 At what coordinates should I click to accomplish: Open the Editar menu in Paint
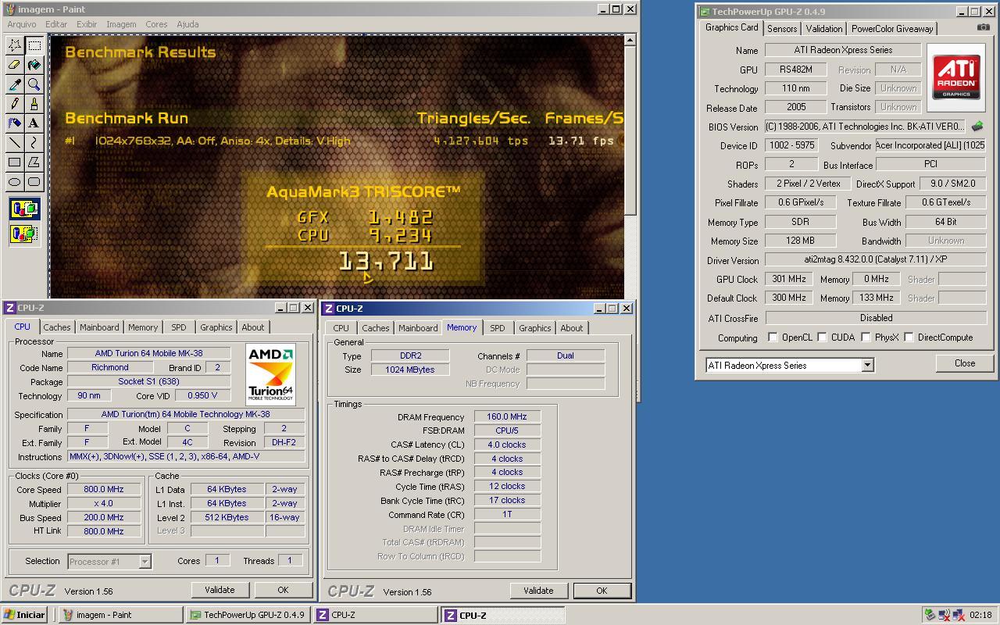click(x=56, y=24)
